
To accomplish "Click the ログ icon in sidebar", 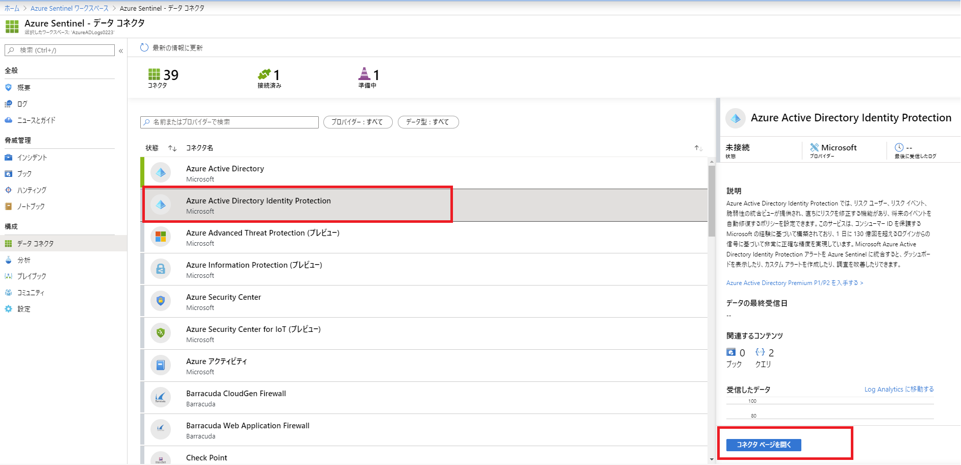I will coord(8,104).
